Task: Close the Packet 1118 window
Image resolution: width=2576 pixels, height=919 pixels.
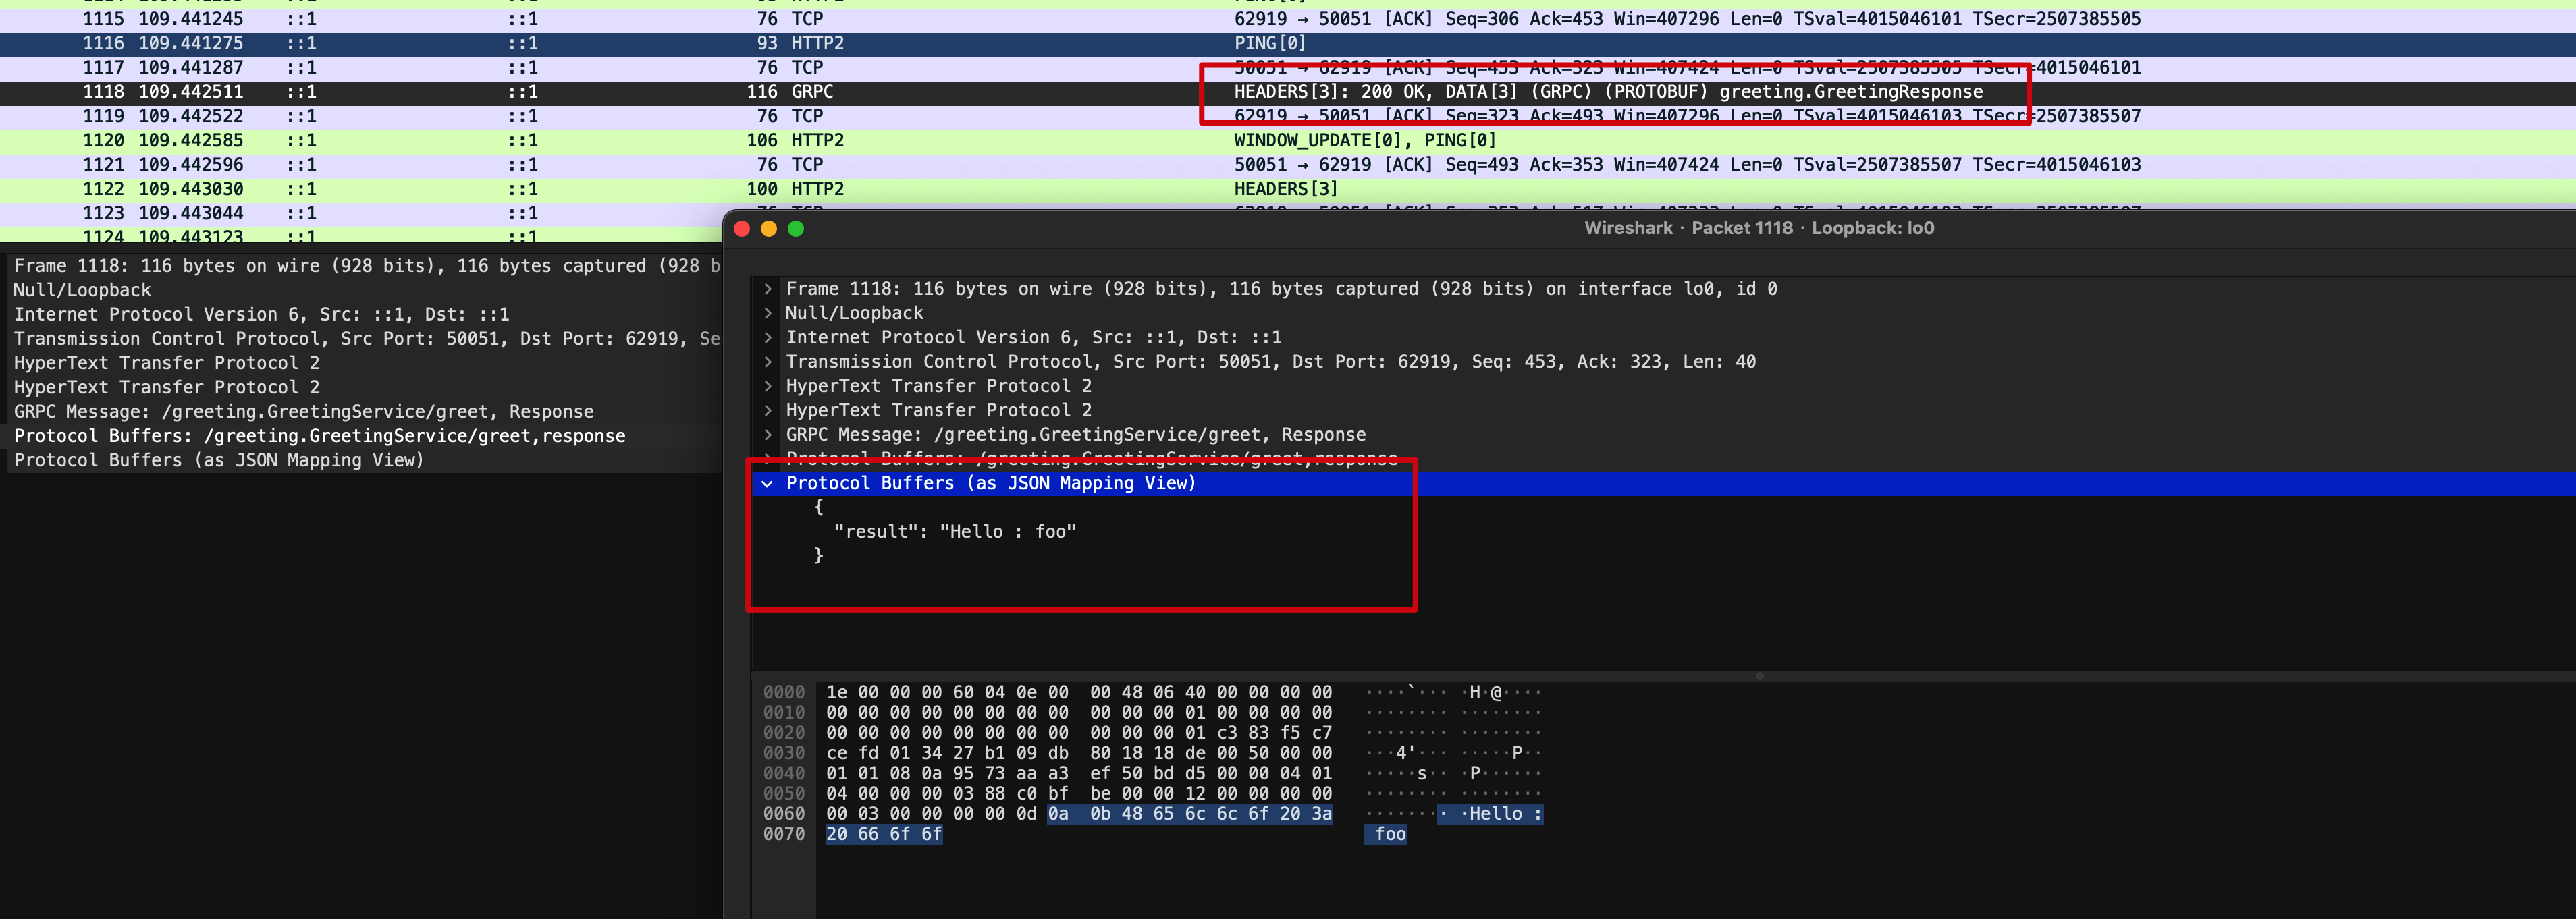Action: point(742,229)
